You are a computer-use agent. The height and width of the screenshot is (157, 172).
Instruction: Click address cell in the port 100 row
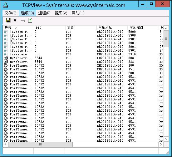110,65
